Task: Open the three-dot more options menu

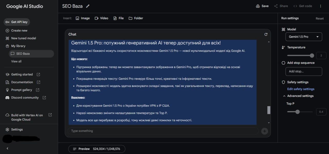Action: (321, 6)
